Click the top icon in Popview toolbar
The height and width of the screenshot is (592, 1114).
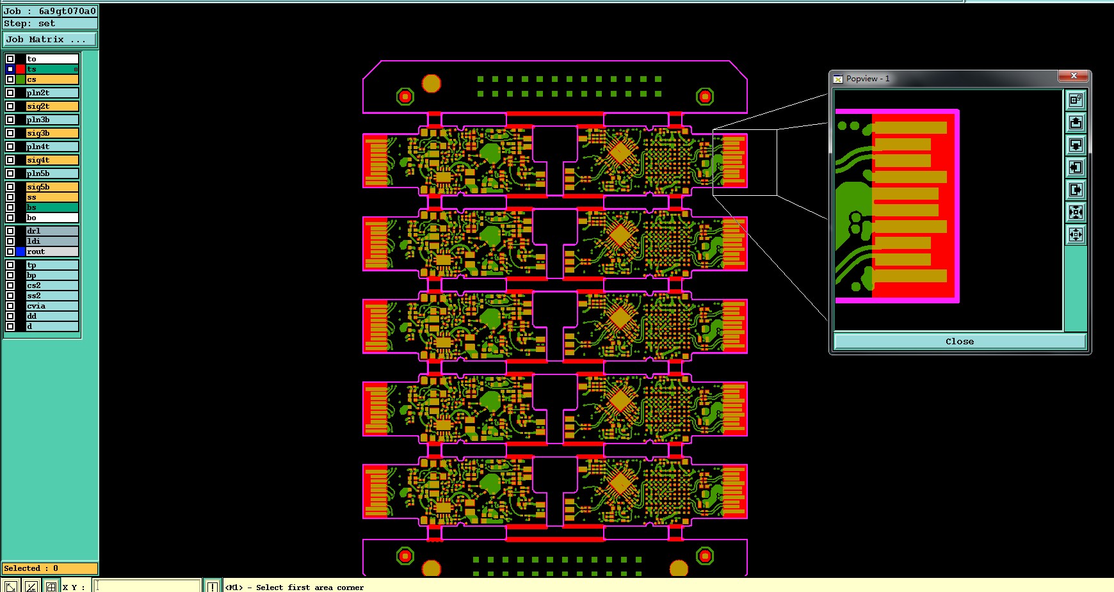click(x=1076, y=100)
